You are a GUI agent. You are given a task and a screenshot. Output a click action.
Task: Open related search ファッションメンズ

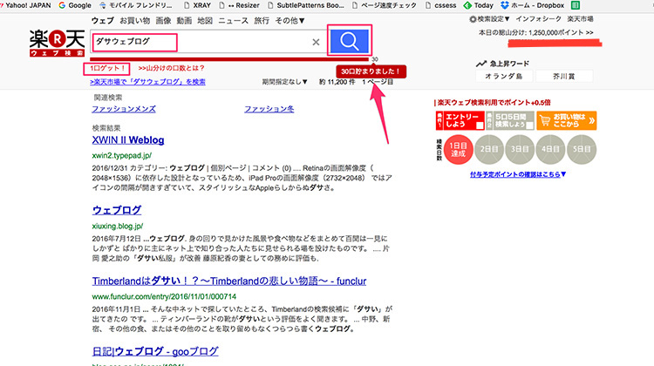click(x=124, y=109)
